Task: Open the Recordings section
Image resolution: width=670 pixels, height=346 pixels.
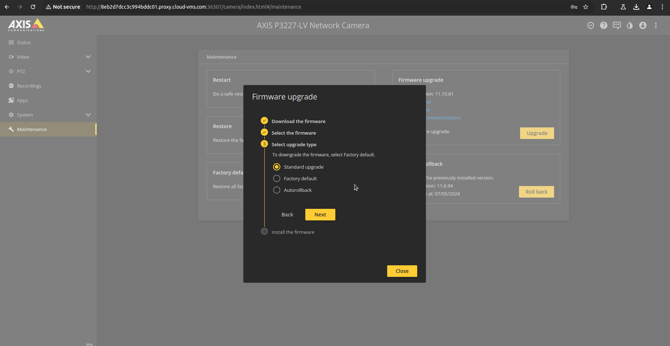Action: click(x=29, y=86)
